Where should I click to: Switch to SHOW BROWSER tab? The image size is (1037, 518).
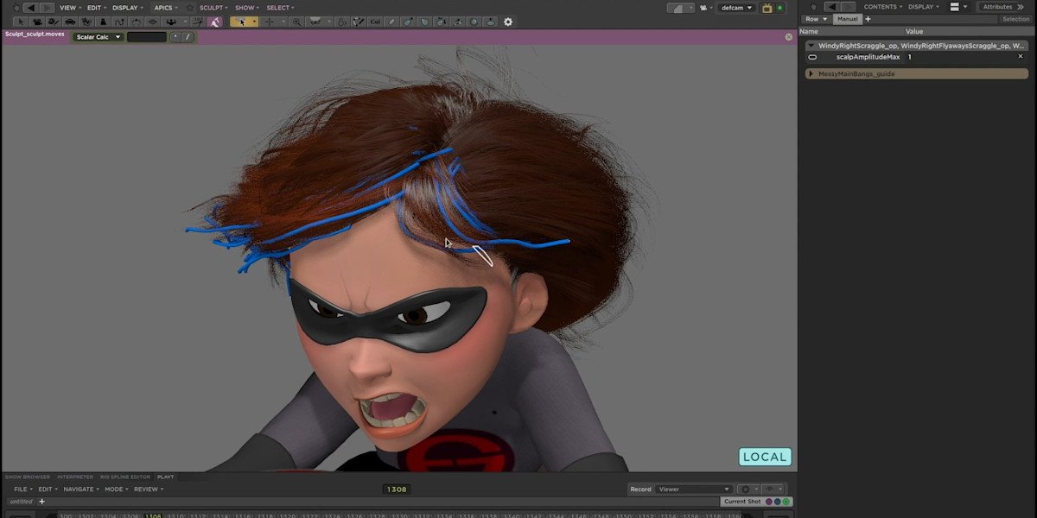(28, 477)
